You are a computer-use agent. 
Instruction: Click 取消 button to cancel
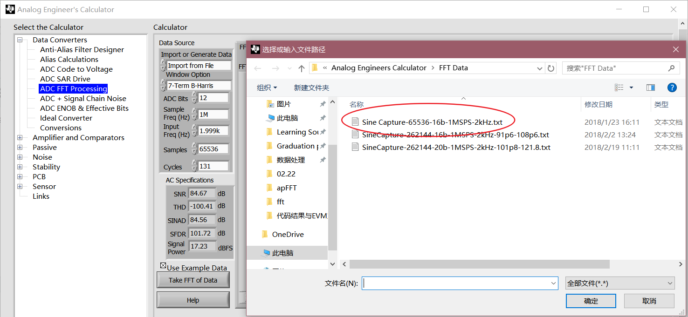click(649, 301)
